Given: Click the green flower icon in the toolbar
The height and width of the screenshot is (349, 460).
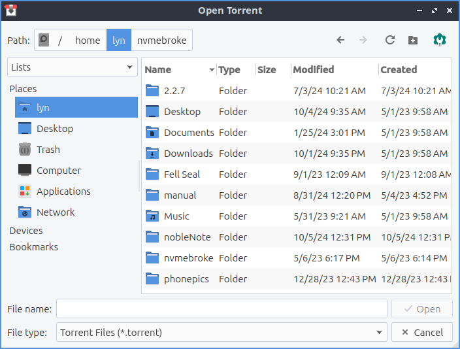Looking at the screenshot, I should click(440, 40).
